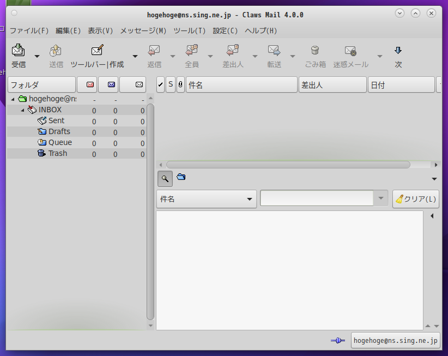Click message list scroll right arrow
This screenshot has width=448, height=356.
pyautogui.click(x=436, y=165)
